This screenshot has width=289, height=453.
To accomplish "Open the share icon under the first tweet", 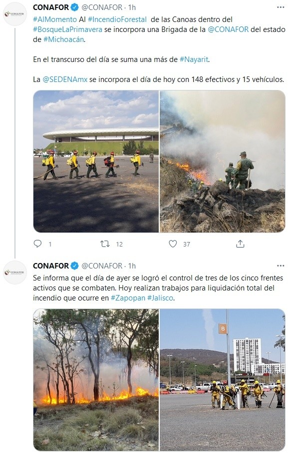I will [240, 244].
